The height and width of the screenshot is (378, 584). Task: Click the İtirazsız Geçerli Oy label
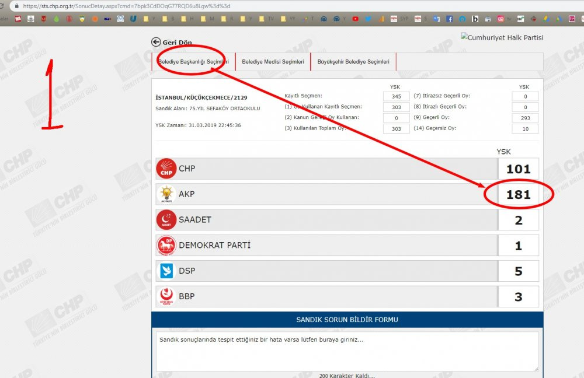coord(442,96)
